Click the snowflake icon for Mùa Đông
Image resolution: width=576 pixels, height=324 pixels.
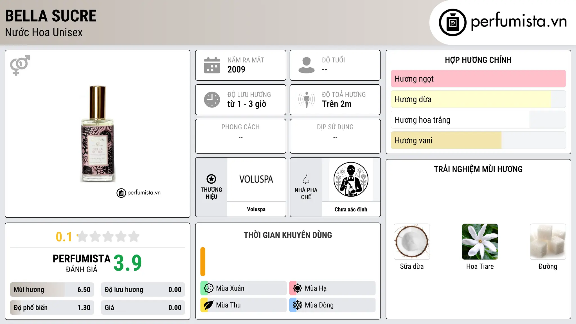pos(298,305)
